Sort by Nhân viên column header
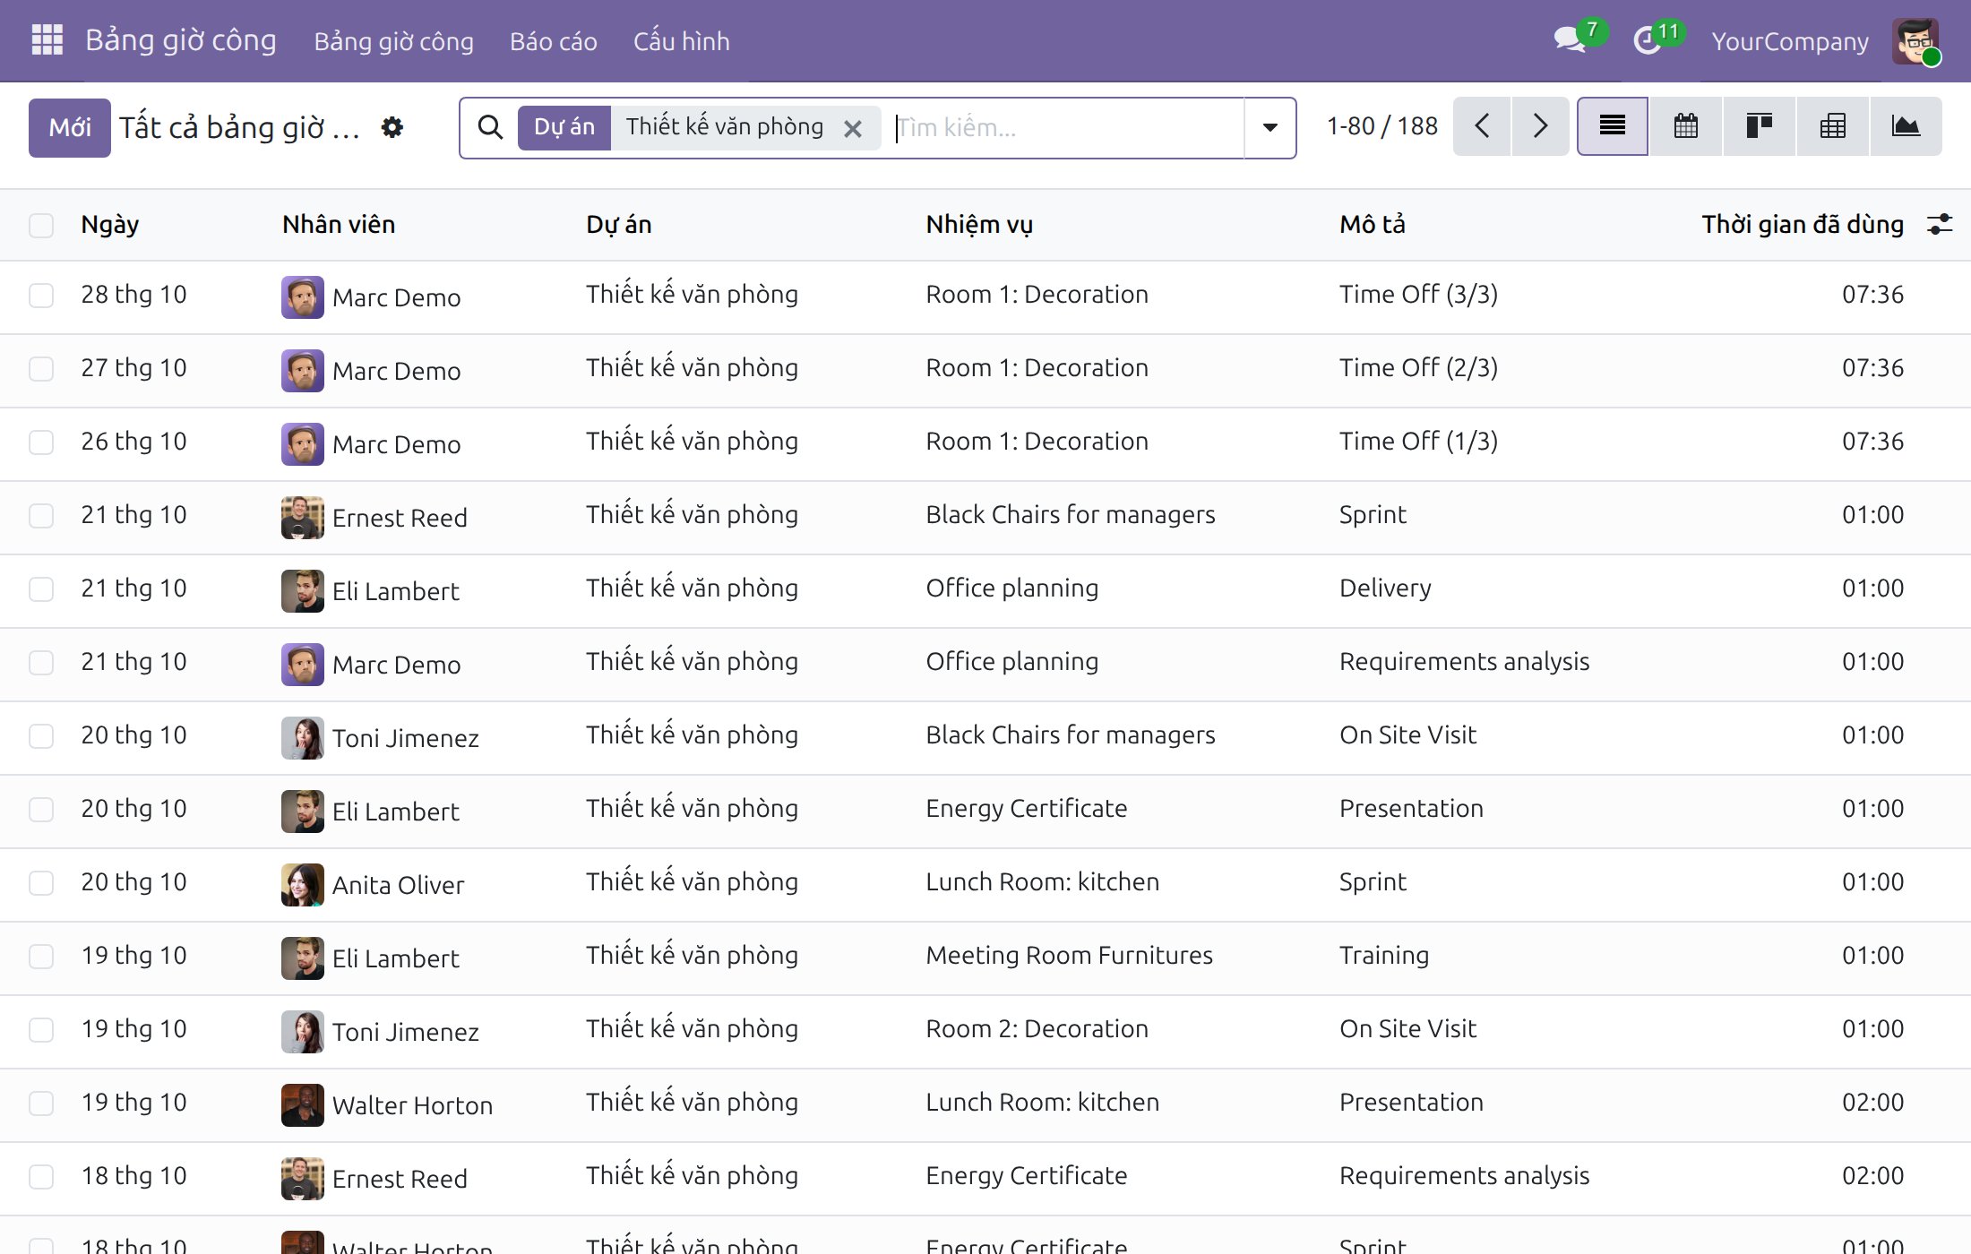The image size is (1971, 1254). pos(339,224)
